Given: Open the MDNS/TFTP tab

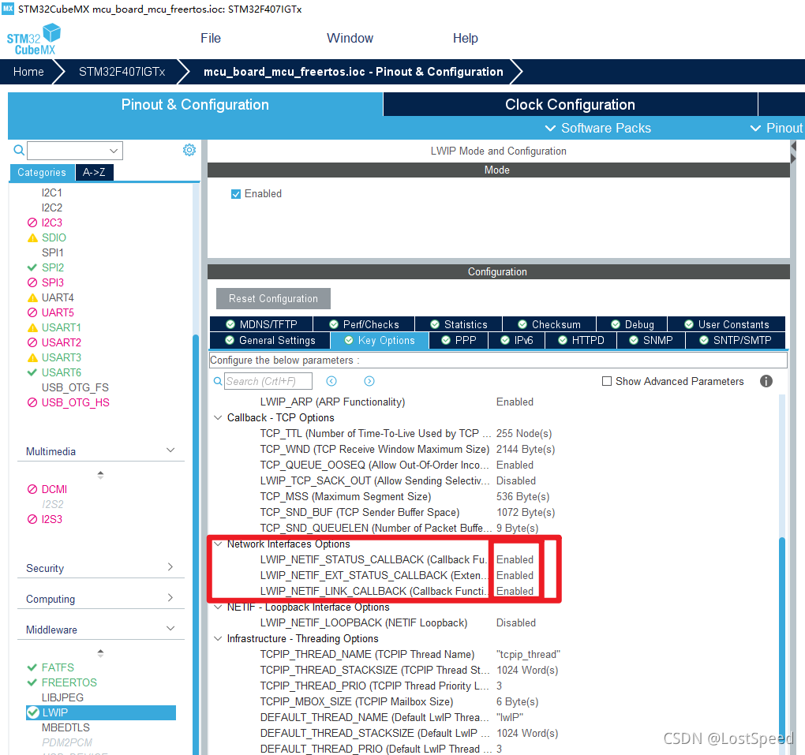Looking at the screenshot, I should (x=261, y=324).
